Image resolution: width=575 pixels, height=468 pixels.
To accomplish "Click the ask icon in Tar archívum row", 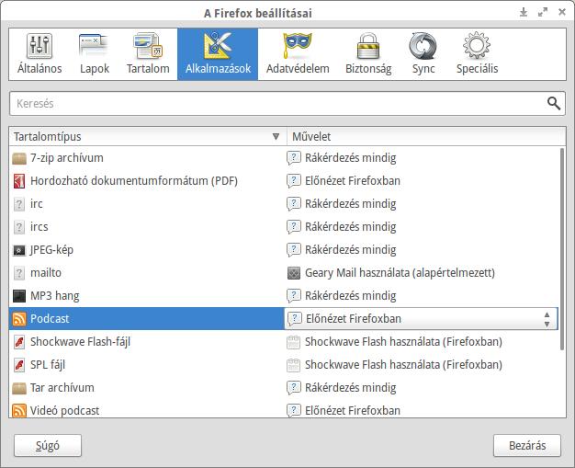I will 294,388.
